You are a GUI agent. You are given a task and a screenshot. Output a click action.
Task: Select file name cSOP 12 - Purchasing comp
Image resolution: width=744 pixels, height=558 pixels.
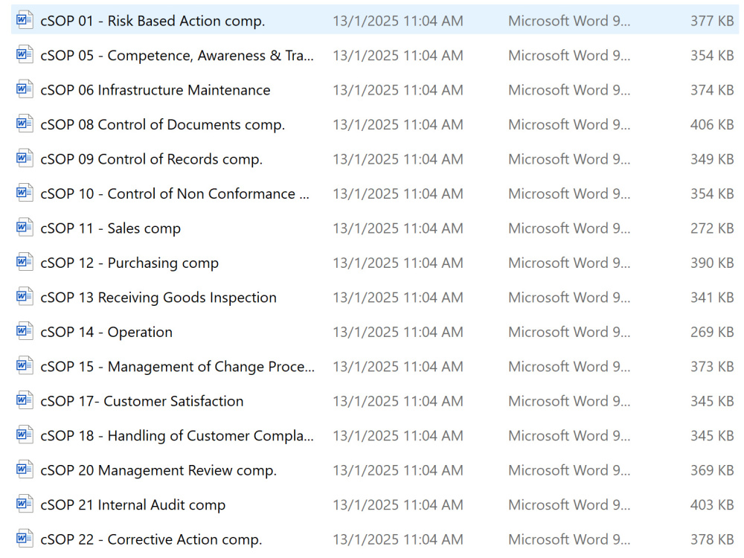click(129, 264)
